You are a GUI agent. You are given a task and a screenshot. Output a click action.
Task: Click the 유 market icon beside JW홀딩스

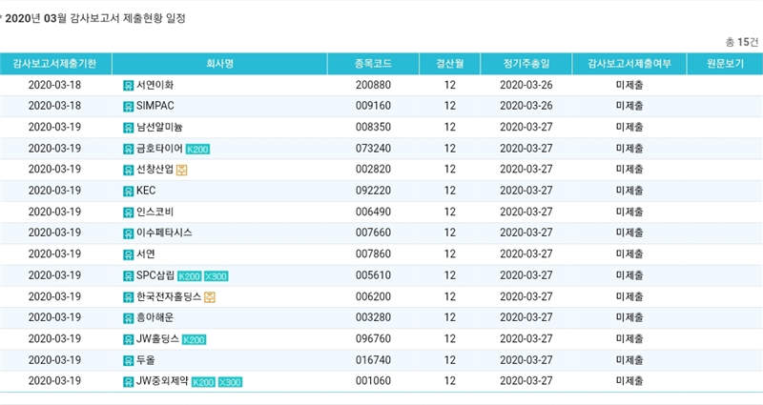[x=128, y=339]
